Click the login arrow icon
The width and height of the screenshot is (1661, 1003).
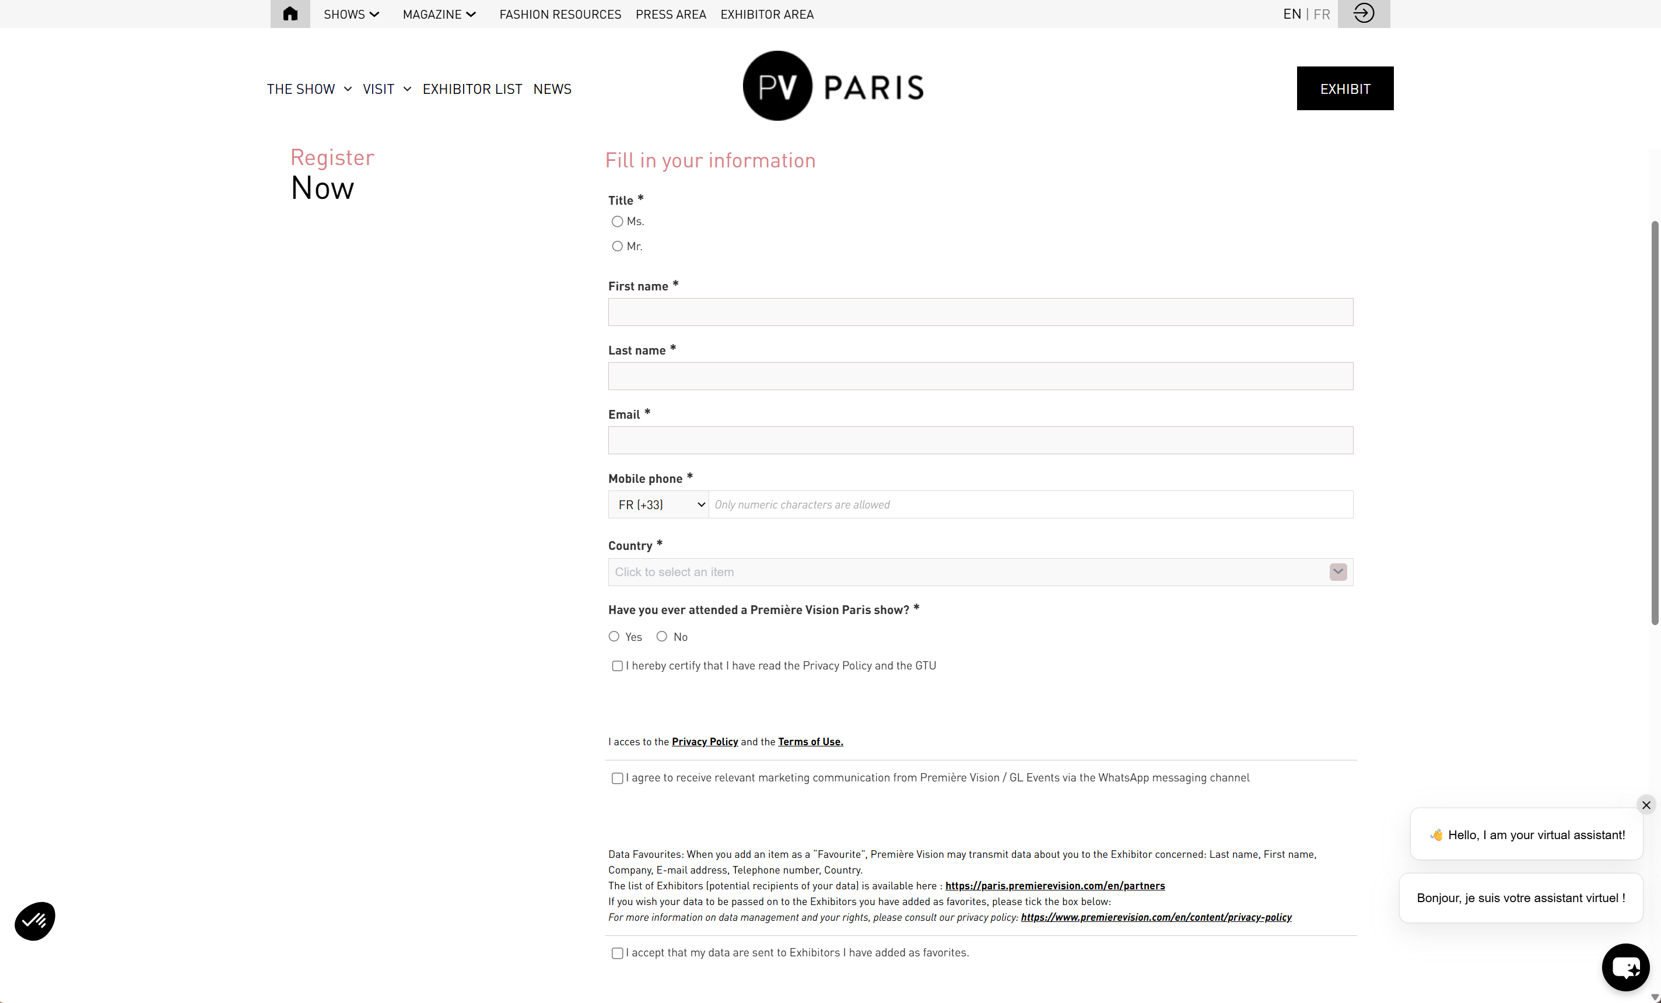tap(1363, 13)
